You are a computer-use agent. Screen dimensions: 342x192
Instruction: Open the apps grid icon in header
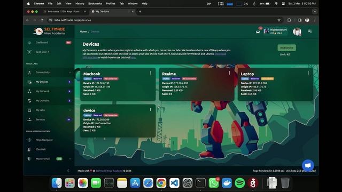coord(309,31)
